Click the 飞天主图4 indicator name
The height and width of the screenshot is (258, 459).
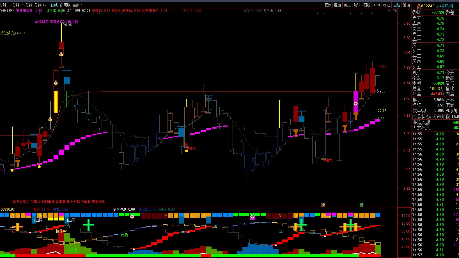[x=7, y=11]
